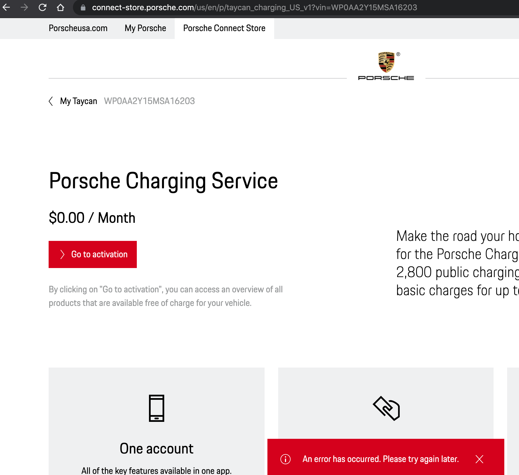Click the Go to activation button
This screenshot has height=475, width=519.
tap(93, 254)
